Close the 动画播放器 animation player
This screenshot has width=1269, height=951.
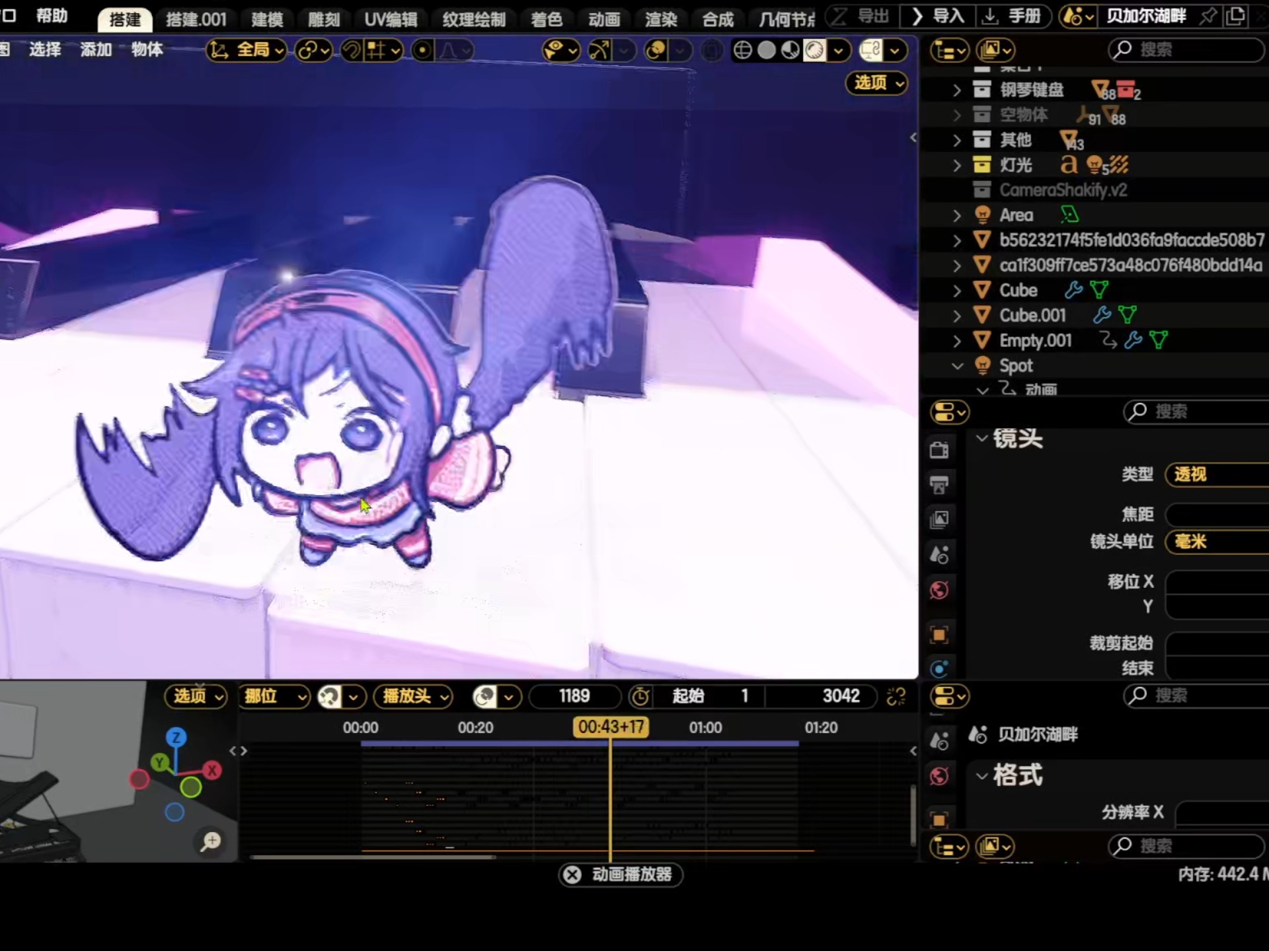pos(572,874)
